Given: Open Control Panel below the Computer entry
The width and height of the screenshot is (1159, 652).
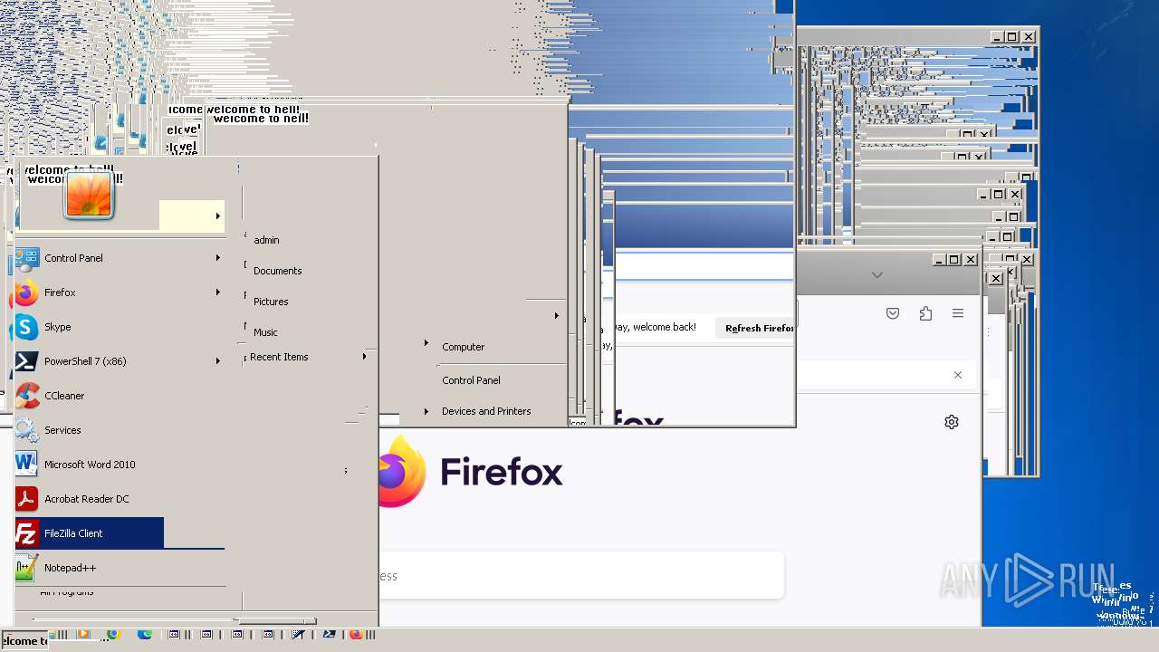Looking at the screenshot, I should (x=471, y=380).
